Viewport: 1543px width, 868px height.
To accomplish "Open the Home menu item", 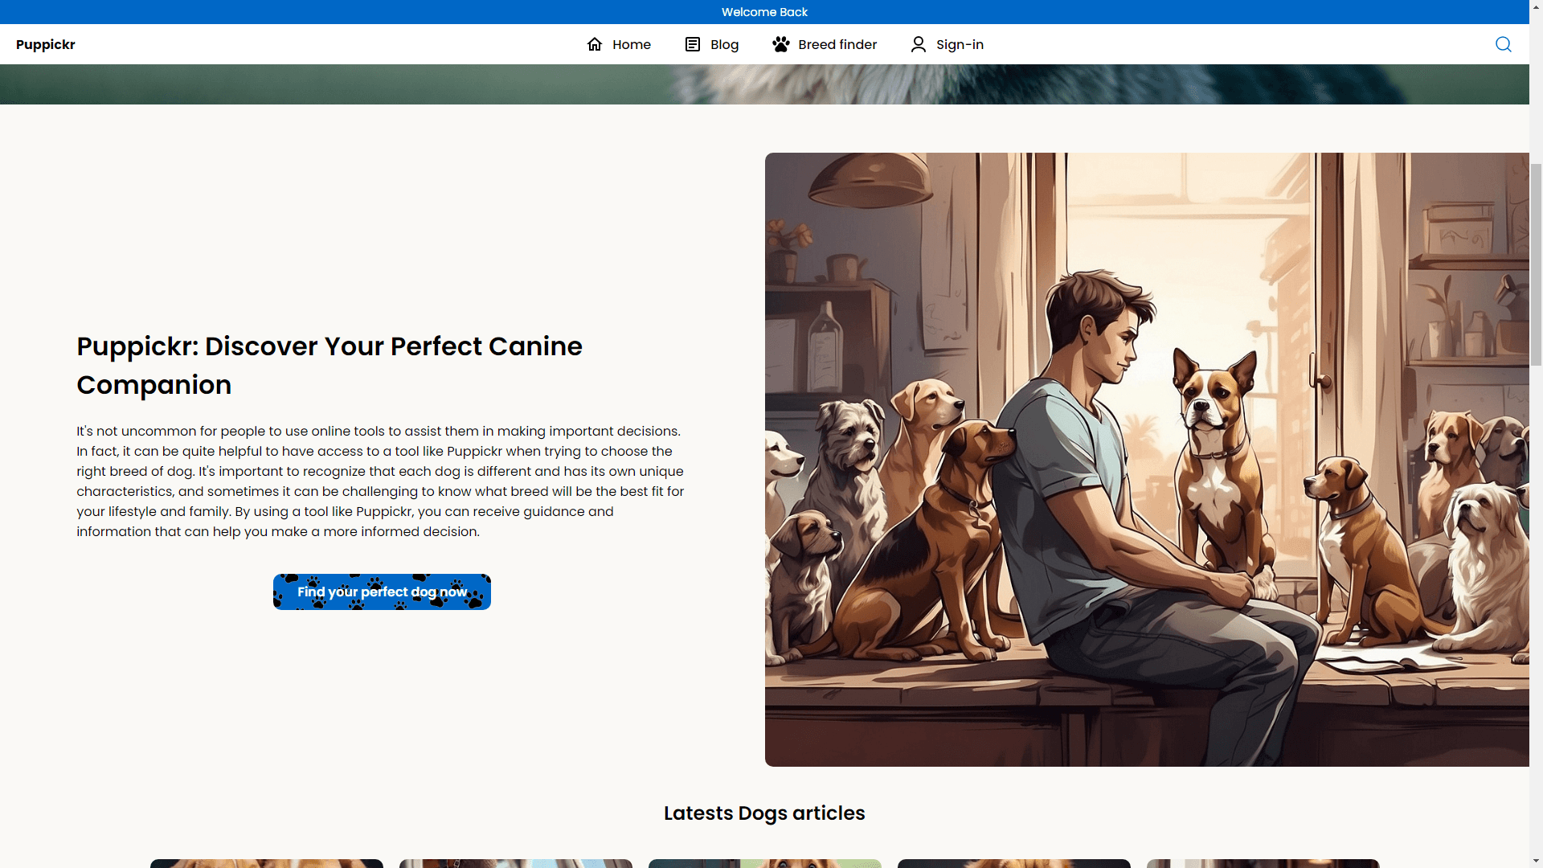I will pos(619,44).
